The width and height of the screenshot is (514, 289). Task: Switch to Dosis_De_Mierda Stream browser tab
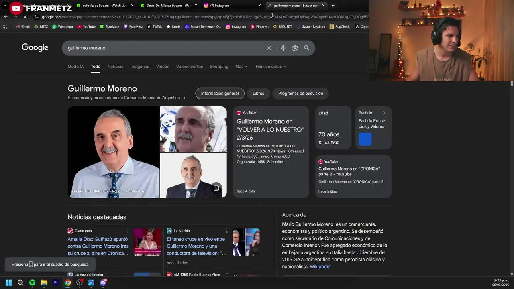(169, 6)
